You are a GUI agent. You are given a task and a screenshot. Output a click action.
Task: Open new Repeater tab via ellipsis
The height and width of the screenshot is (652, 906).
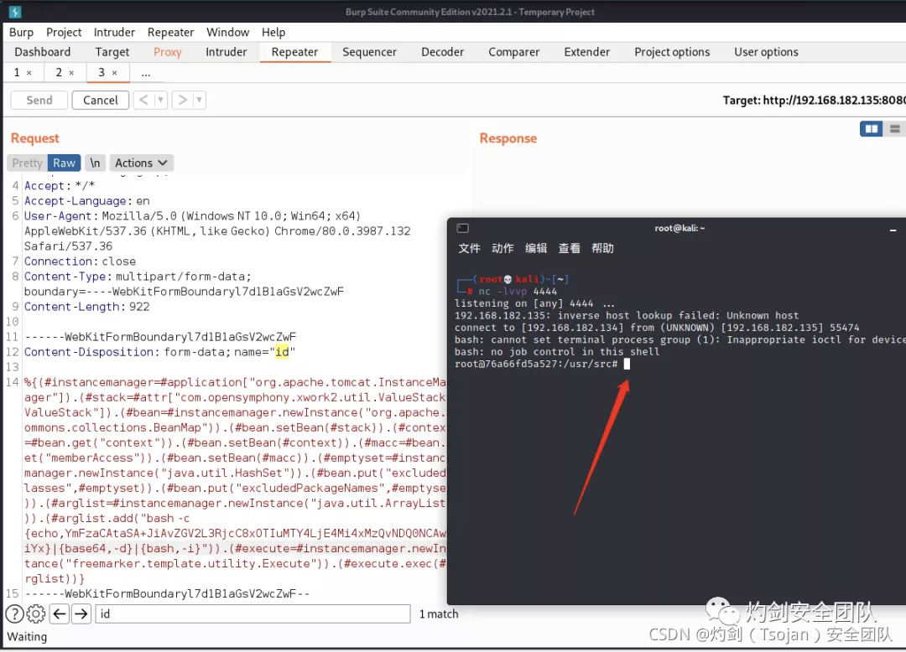(x=146, y=73)
